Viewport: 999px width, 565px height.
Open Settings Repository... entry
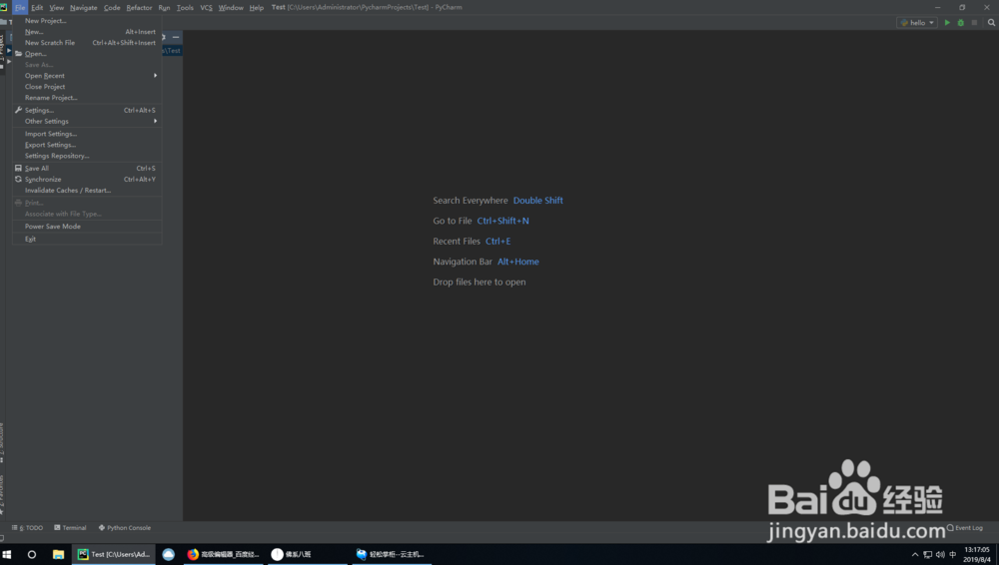coord(87,156)
